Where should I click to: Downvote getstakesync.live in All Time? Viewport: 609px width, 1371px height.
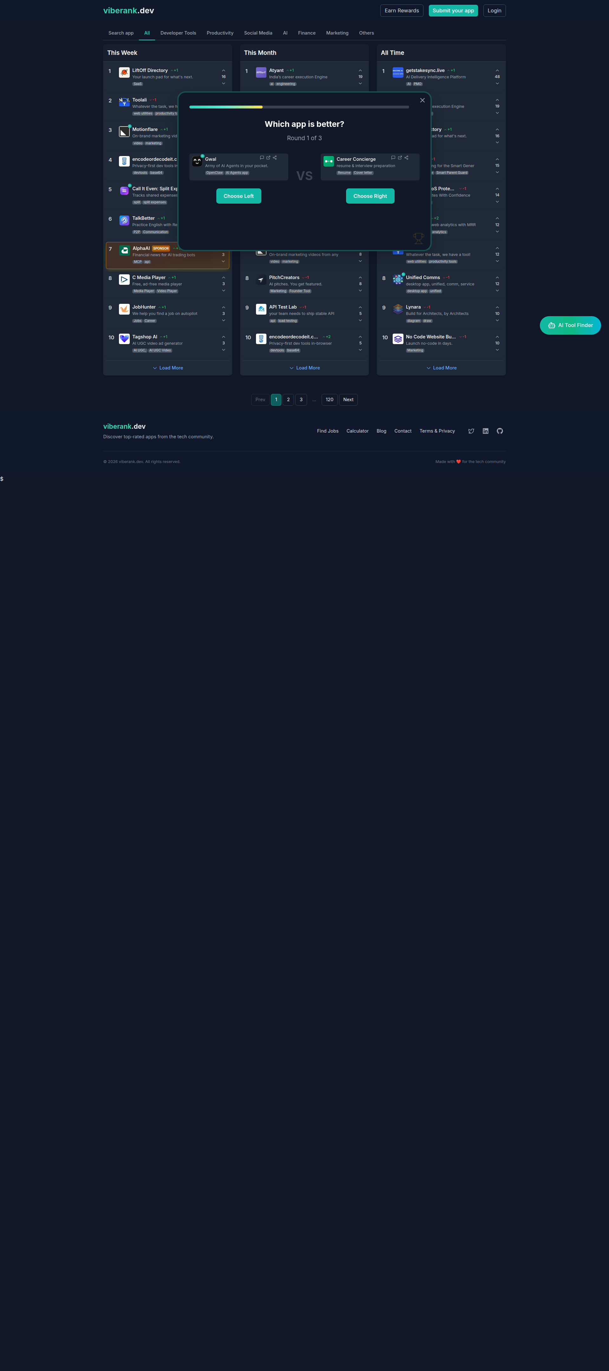(x=497, y=83)
